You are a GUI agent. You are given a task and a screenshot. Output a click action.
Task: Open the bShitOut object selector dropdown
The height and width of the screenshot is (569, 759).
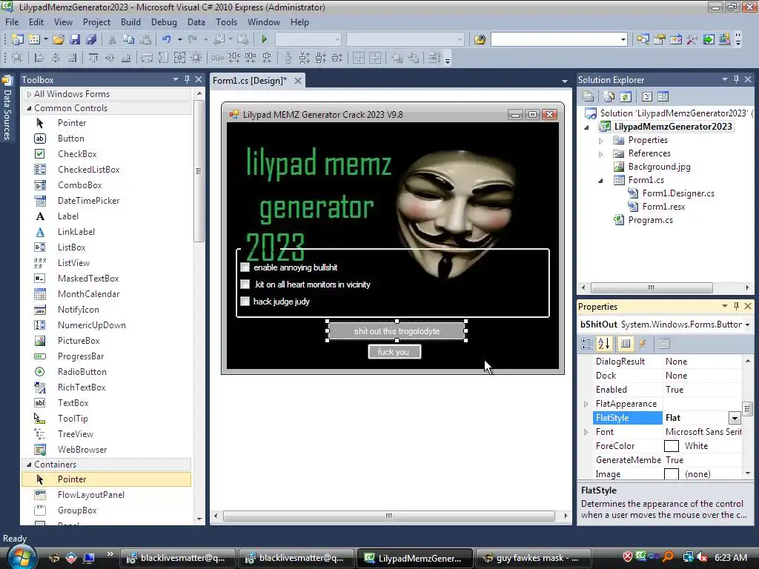747,325
